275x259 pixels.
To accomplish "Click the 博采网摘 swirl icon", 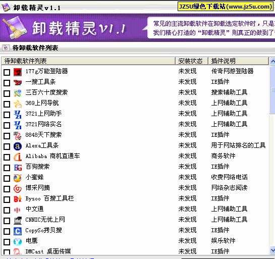I will tap(18, 189).
